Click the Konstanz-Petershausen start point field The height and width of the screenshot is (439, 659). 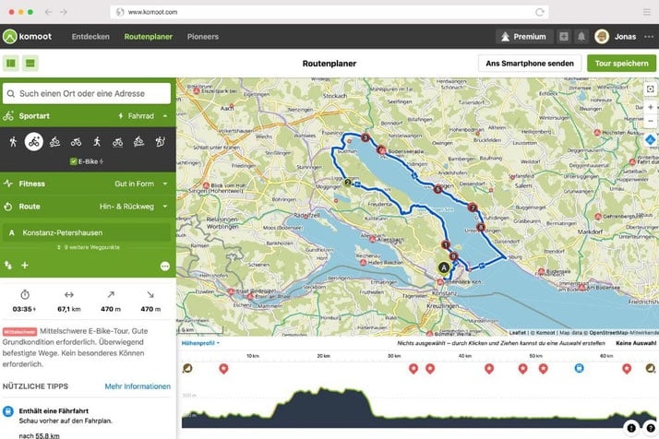point(87,232)
